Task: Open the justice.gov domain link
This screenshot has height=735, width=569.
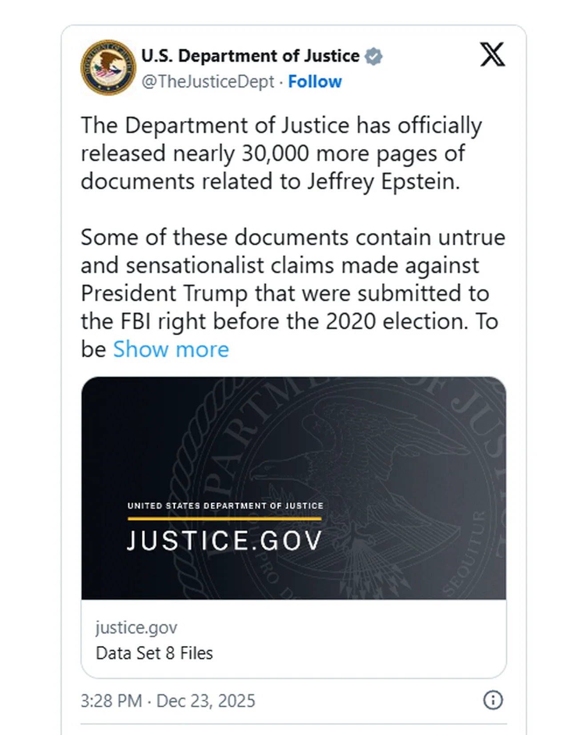Action: tap(136, 628)
